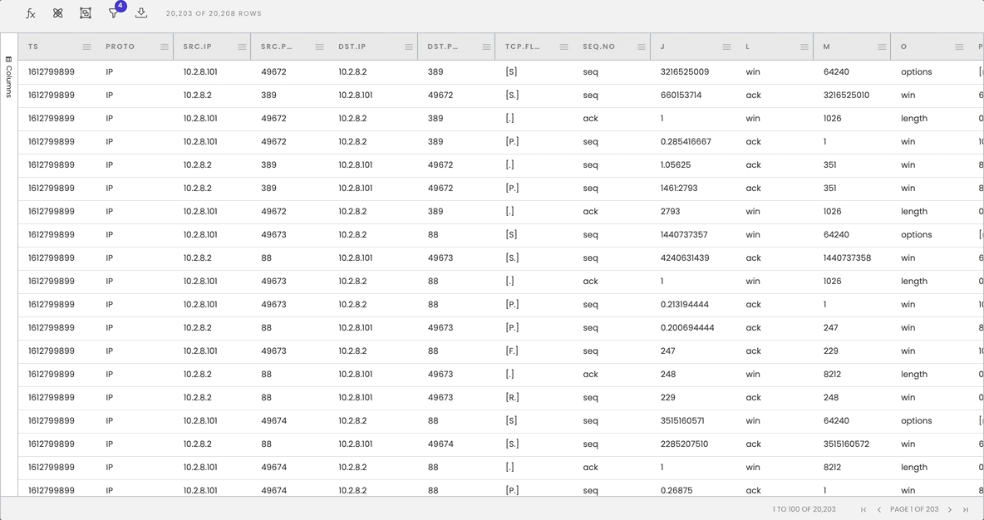
Task: Download the table data
Action: click(x=141, y=13)
